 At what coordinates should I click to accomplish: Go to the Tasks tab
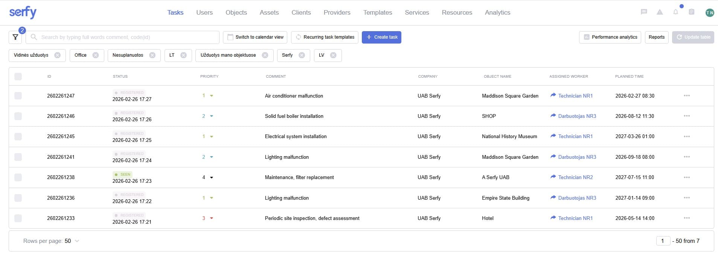point(175,12)
